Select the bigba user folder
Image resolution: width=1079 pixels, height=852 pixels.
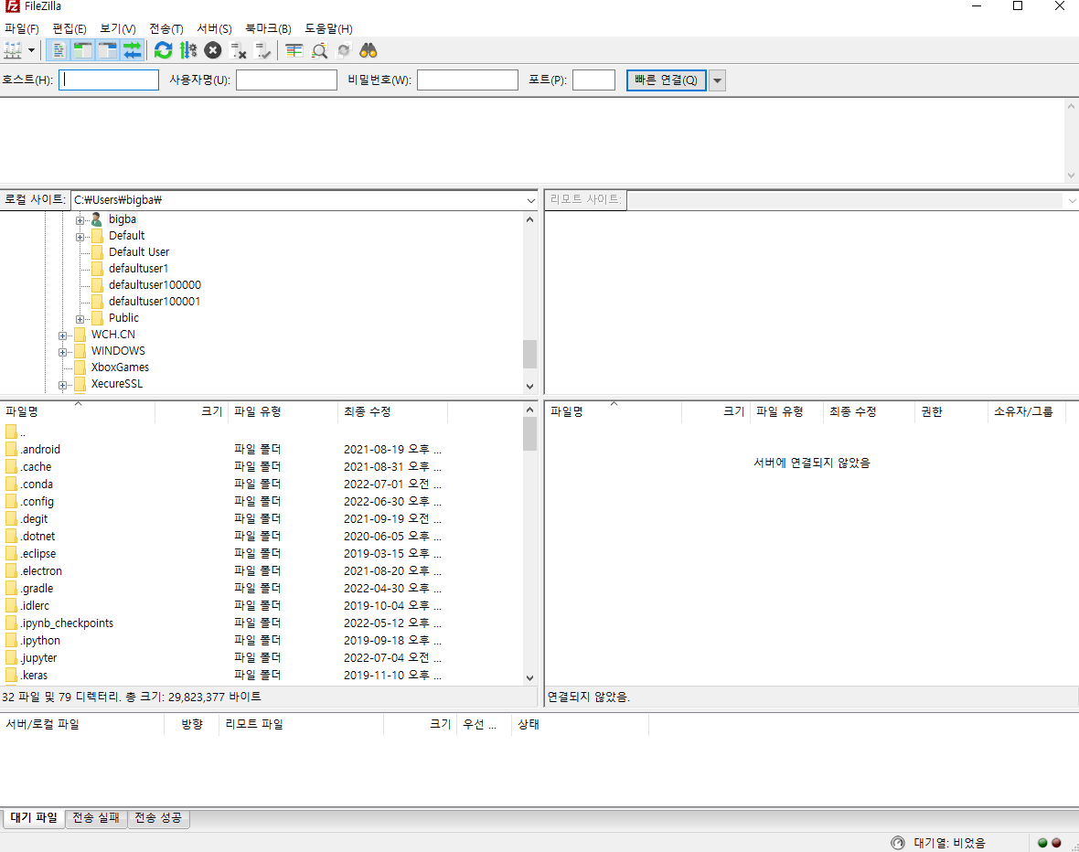click(123, 218)
